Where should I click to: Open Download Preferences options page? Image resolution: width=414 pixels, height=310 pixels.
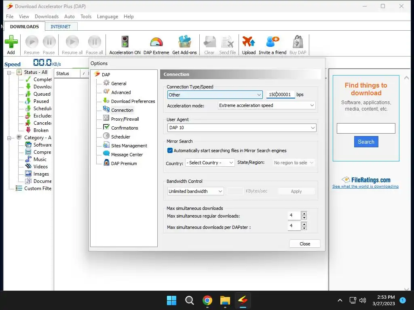pyautogui.click(x=133, y=101)
